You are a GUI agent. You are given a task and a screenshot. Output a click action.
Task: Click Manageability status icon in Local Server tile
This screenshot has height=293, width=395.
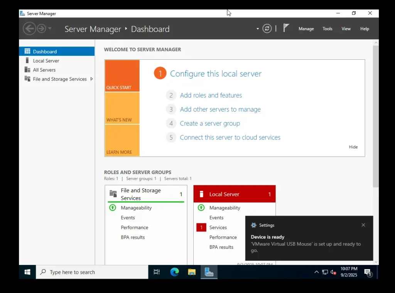coord(201,208)
